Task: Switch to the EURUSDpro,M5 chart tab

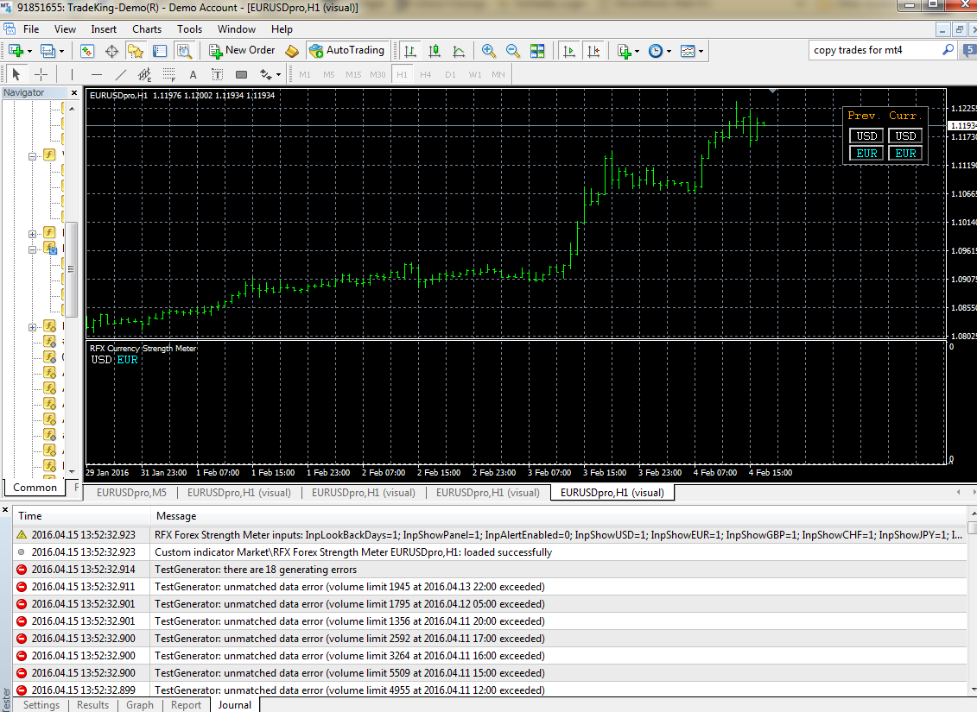Action: pos(130,493)
